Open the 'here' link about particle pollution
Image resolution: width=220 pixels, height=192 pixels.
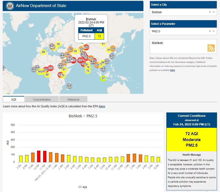coord(172,70)
